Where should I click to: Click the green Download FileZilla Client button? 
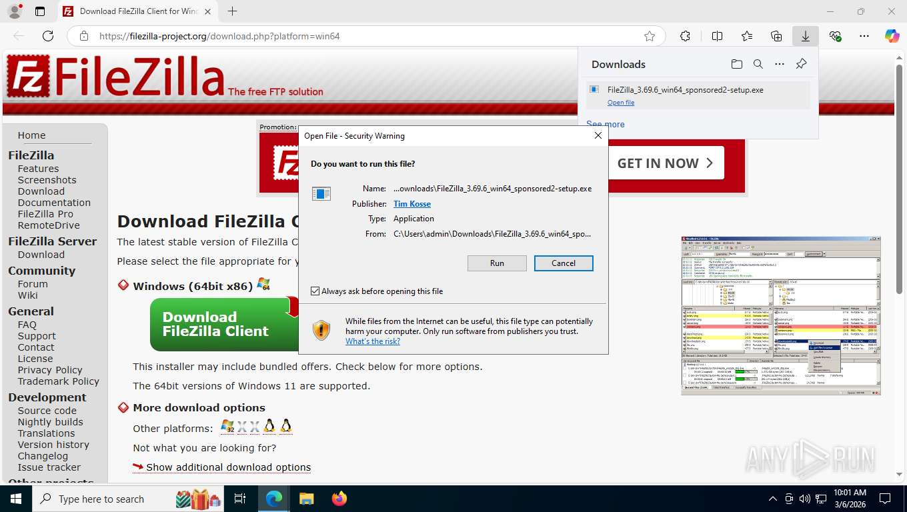(x=225, y=324)
